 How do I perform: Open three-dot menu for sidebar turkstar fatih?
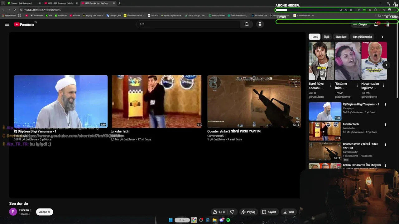coord(385,125)
